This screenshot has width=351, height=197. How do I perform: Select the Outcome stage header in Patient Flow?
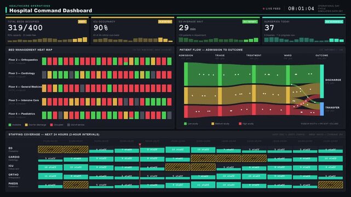322,55
